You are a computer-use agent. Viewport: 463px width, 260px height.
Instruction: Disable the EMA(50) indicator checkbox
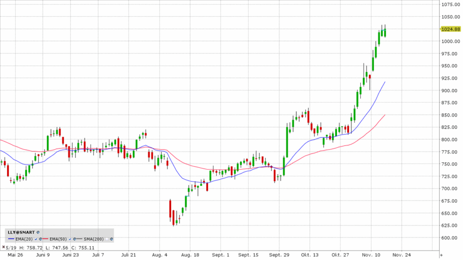pyautogui.click(x=70, y=239)
